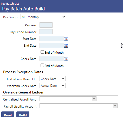Click the Build button

point(23,114)
